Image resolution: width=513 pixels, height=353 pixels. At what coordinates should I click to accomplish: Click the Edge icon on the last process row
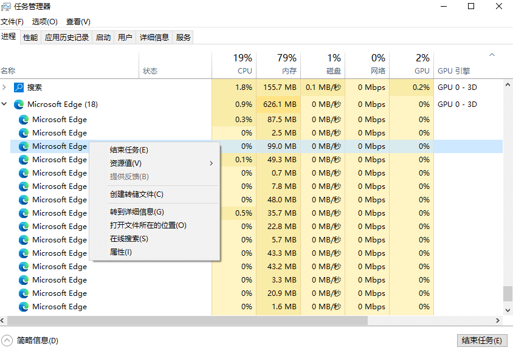pos(23,306)
